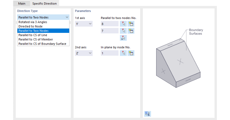Select two nodes graphically with 2x picker

pos(123,38)
